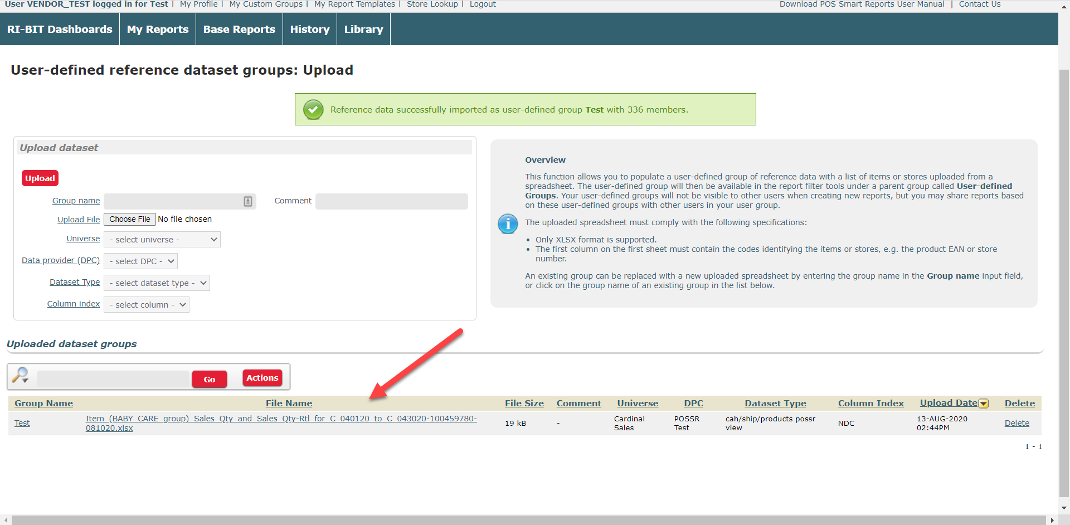Image resolution: width=1070 pixels, height=525 pixels.
Task: Click the green success checkmark icon
Action: pos(313,110)
